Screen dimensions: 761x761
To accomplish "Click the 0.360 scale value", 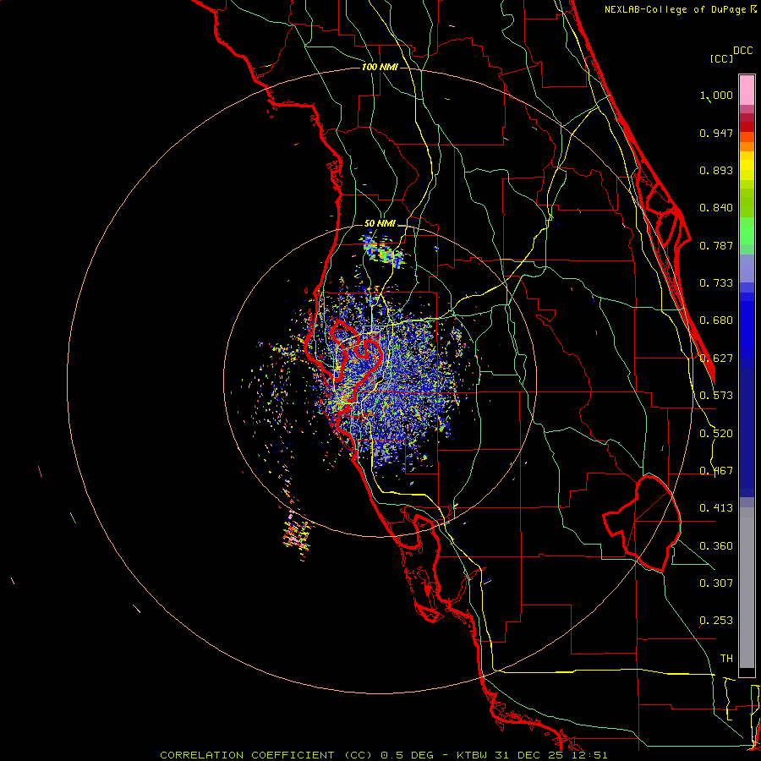I will [716, 546].
